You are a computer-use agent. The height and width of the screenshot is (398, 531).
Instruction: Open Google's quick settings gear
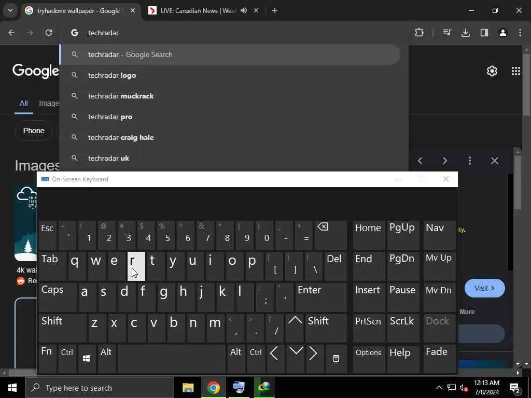(x=492, y=71)
